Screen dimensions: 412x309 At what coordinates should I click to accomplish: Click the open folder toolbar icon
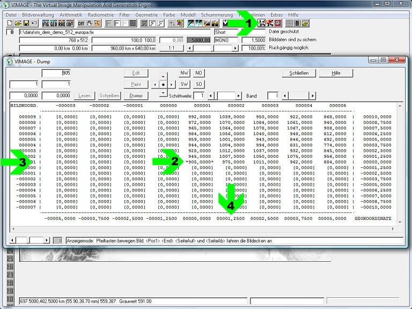point(18,24)
